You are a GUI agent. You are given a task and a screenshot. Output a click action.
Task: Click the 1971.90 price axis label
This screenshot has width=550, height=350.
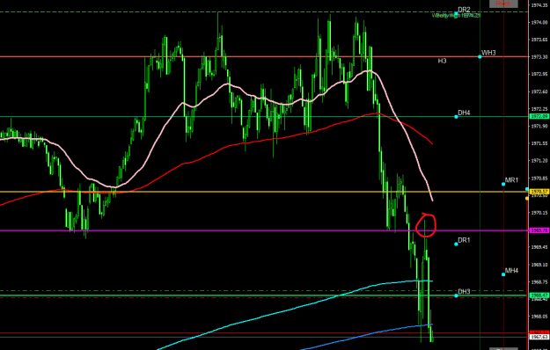click(x=539, y=126)
